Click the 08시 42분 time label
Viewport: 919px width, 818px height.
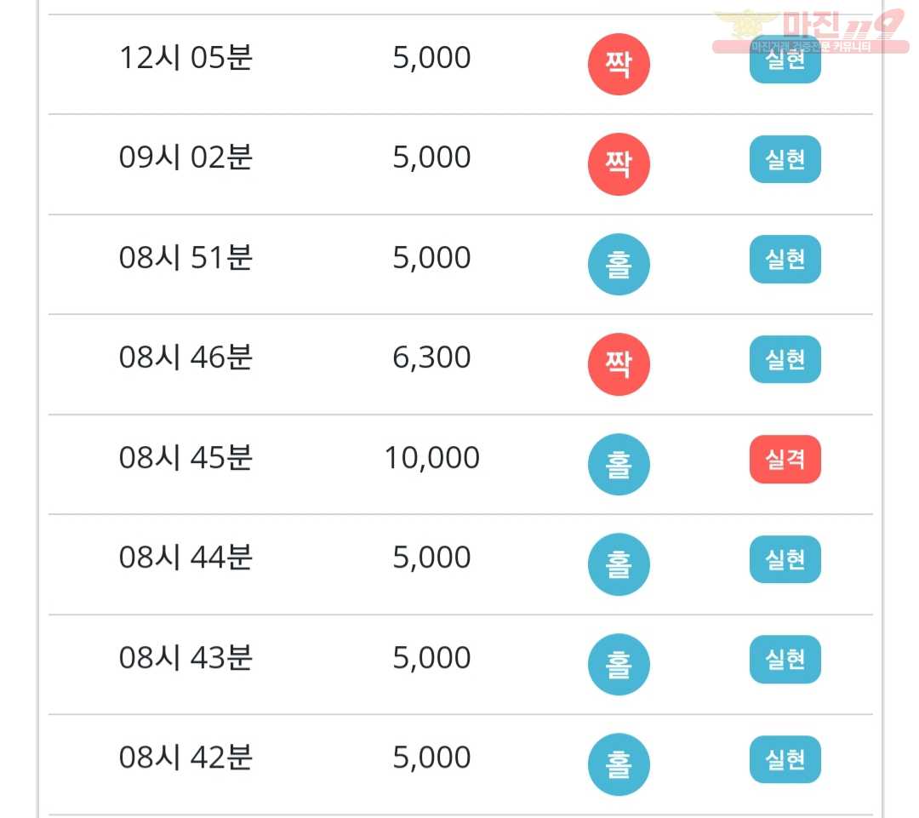point(186,757)
